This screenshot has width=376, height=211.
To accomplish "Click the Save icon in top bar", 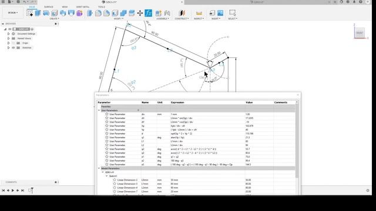I will click(x=18, y=2).
